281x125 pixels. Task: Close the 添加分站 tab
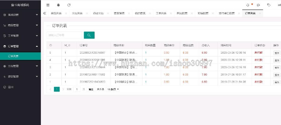point(108,13)
